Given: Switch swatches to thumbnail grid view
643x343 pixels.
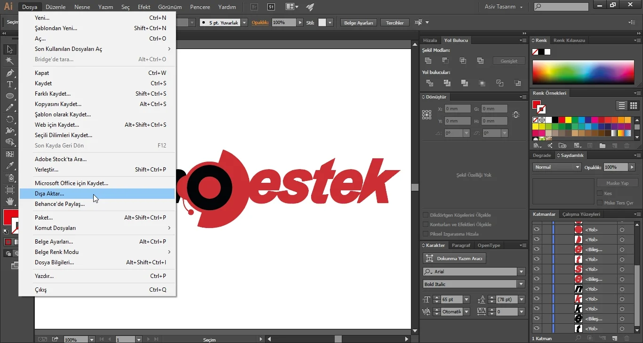Looking at the screenshot, I should tap(634, 106).
